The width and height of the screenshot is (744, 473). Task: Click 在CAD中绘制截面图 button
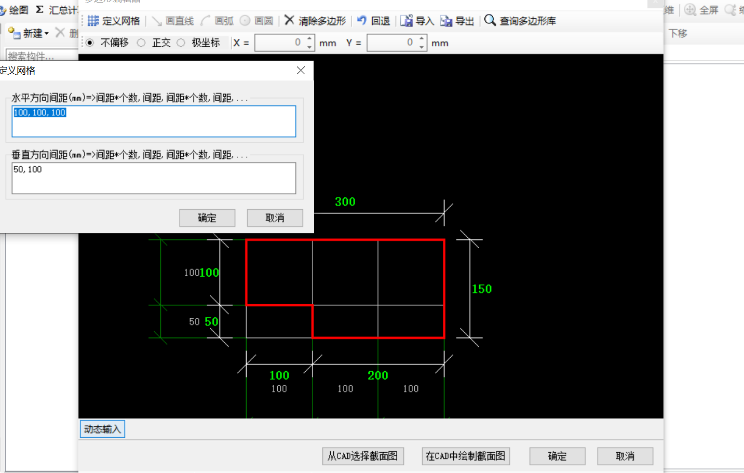466,456
